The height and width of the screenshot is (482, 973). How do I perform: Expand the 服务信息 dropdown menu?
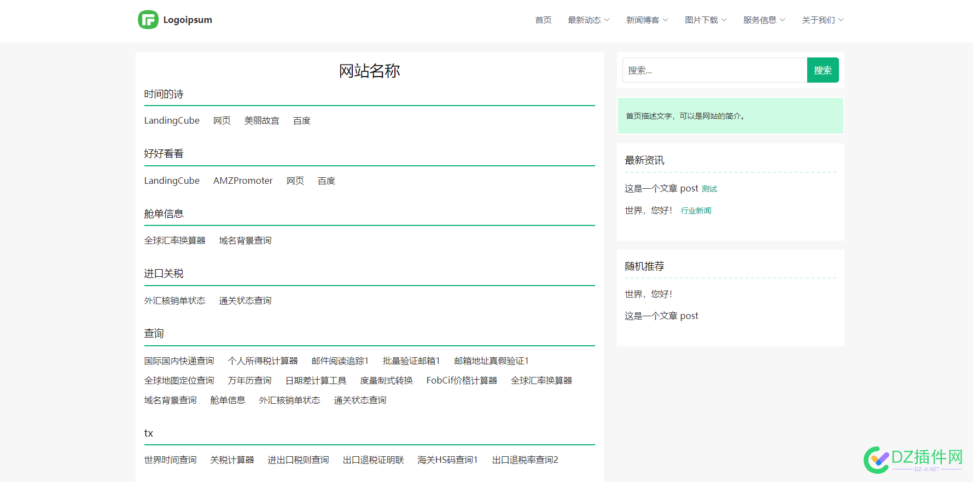click(764, 20)
